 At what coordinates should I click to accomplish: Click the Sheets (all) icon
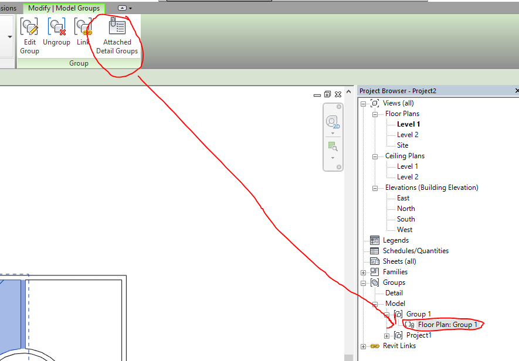click(375, 261)
